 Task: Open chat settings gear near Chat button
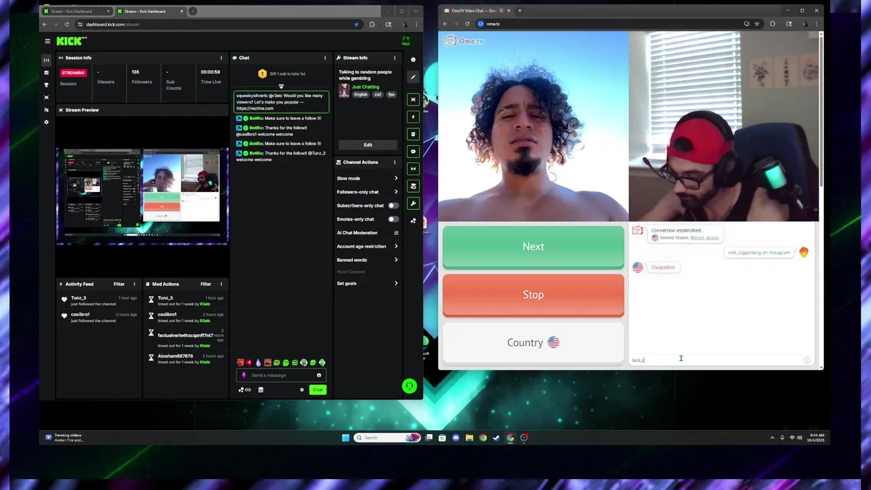click(302, 390)
